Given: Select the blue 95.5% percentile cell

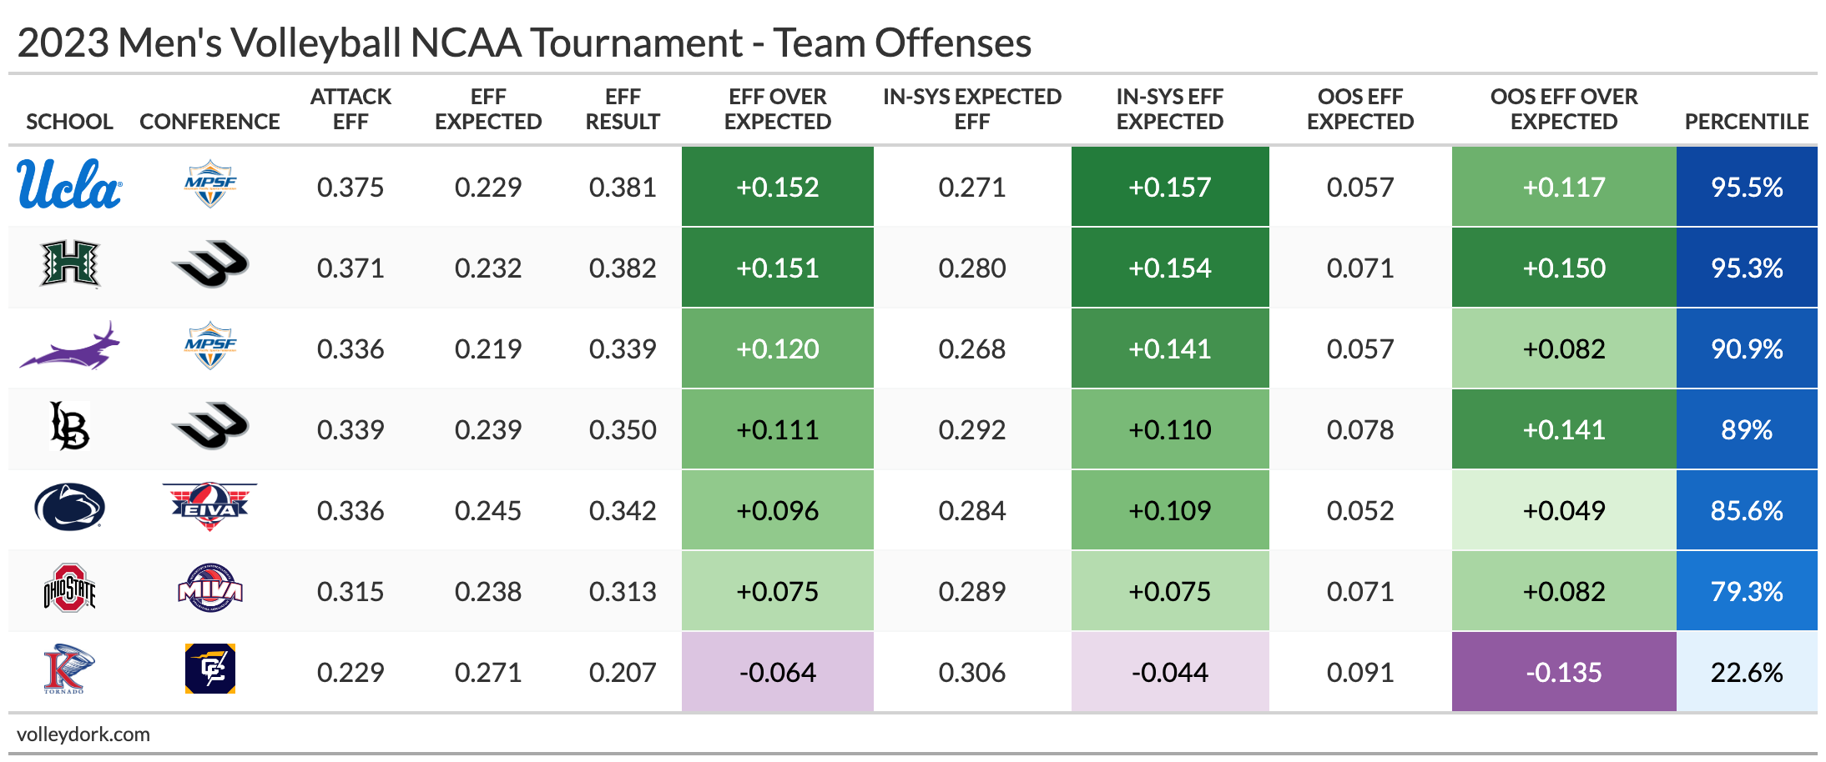Looking at the screenshot, I should tap(1746, 187).
